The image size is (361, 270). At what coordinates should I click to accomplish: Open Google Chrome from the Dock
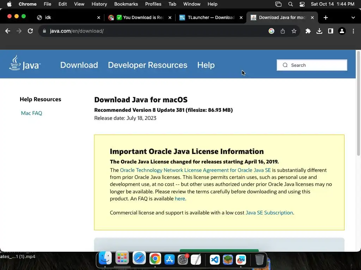point(155,259)
